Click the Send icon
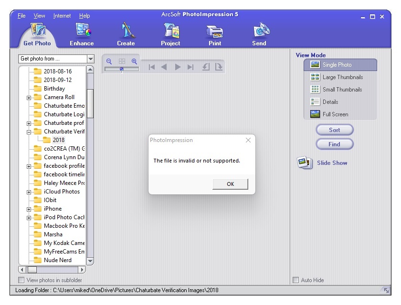 tap(259, 30)
